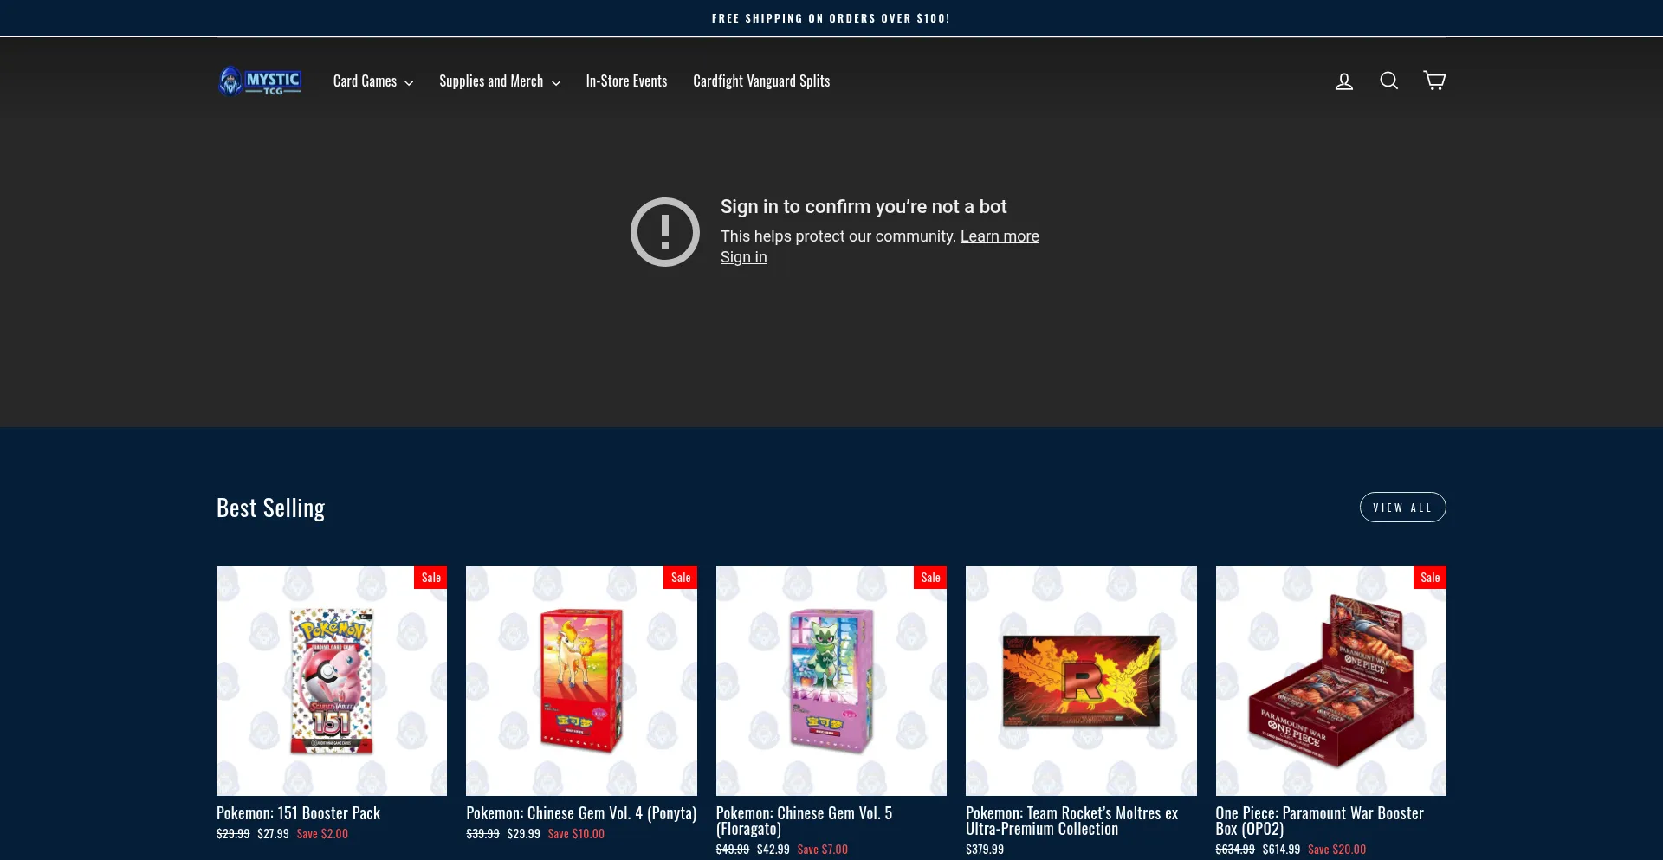Image resolution: width=1663 pixels, height=860 pixels.
Task: Click the free shipping announcement banner
Action: pos(831,18)
